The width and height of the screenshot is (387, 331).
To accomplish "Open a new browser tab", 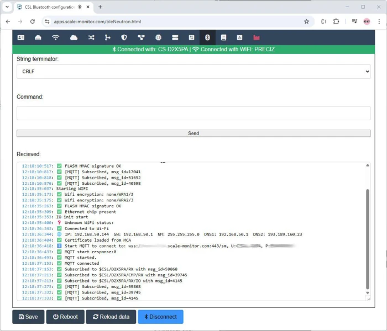I will pos(100,7).
